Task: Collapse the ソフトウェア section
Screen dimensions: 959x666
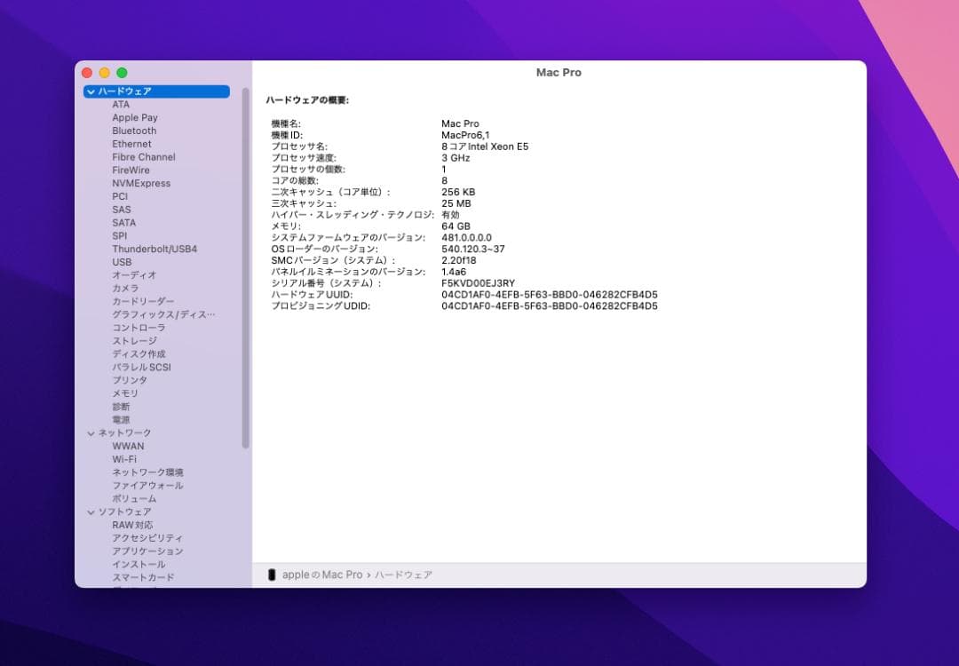Action: [x=91, y=511]
